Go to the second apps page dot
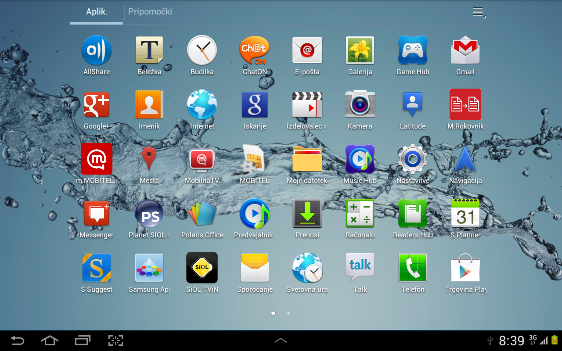Screen dimensions: 562x351 pos(288,313)
